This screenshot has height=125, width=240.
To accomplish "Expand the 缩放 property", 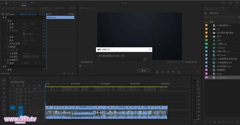I will (4, 27).
